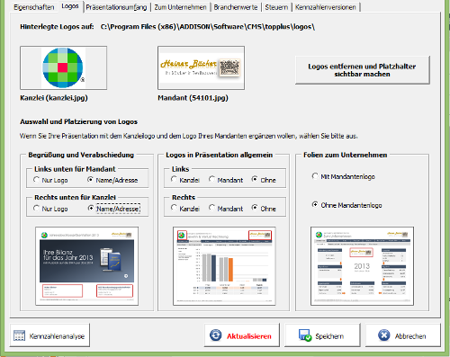
Task: Open the Branchenwerte tab
Action: click(x=236, y=7)
